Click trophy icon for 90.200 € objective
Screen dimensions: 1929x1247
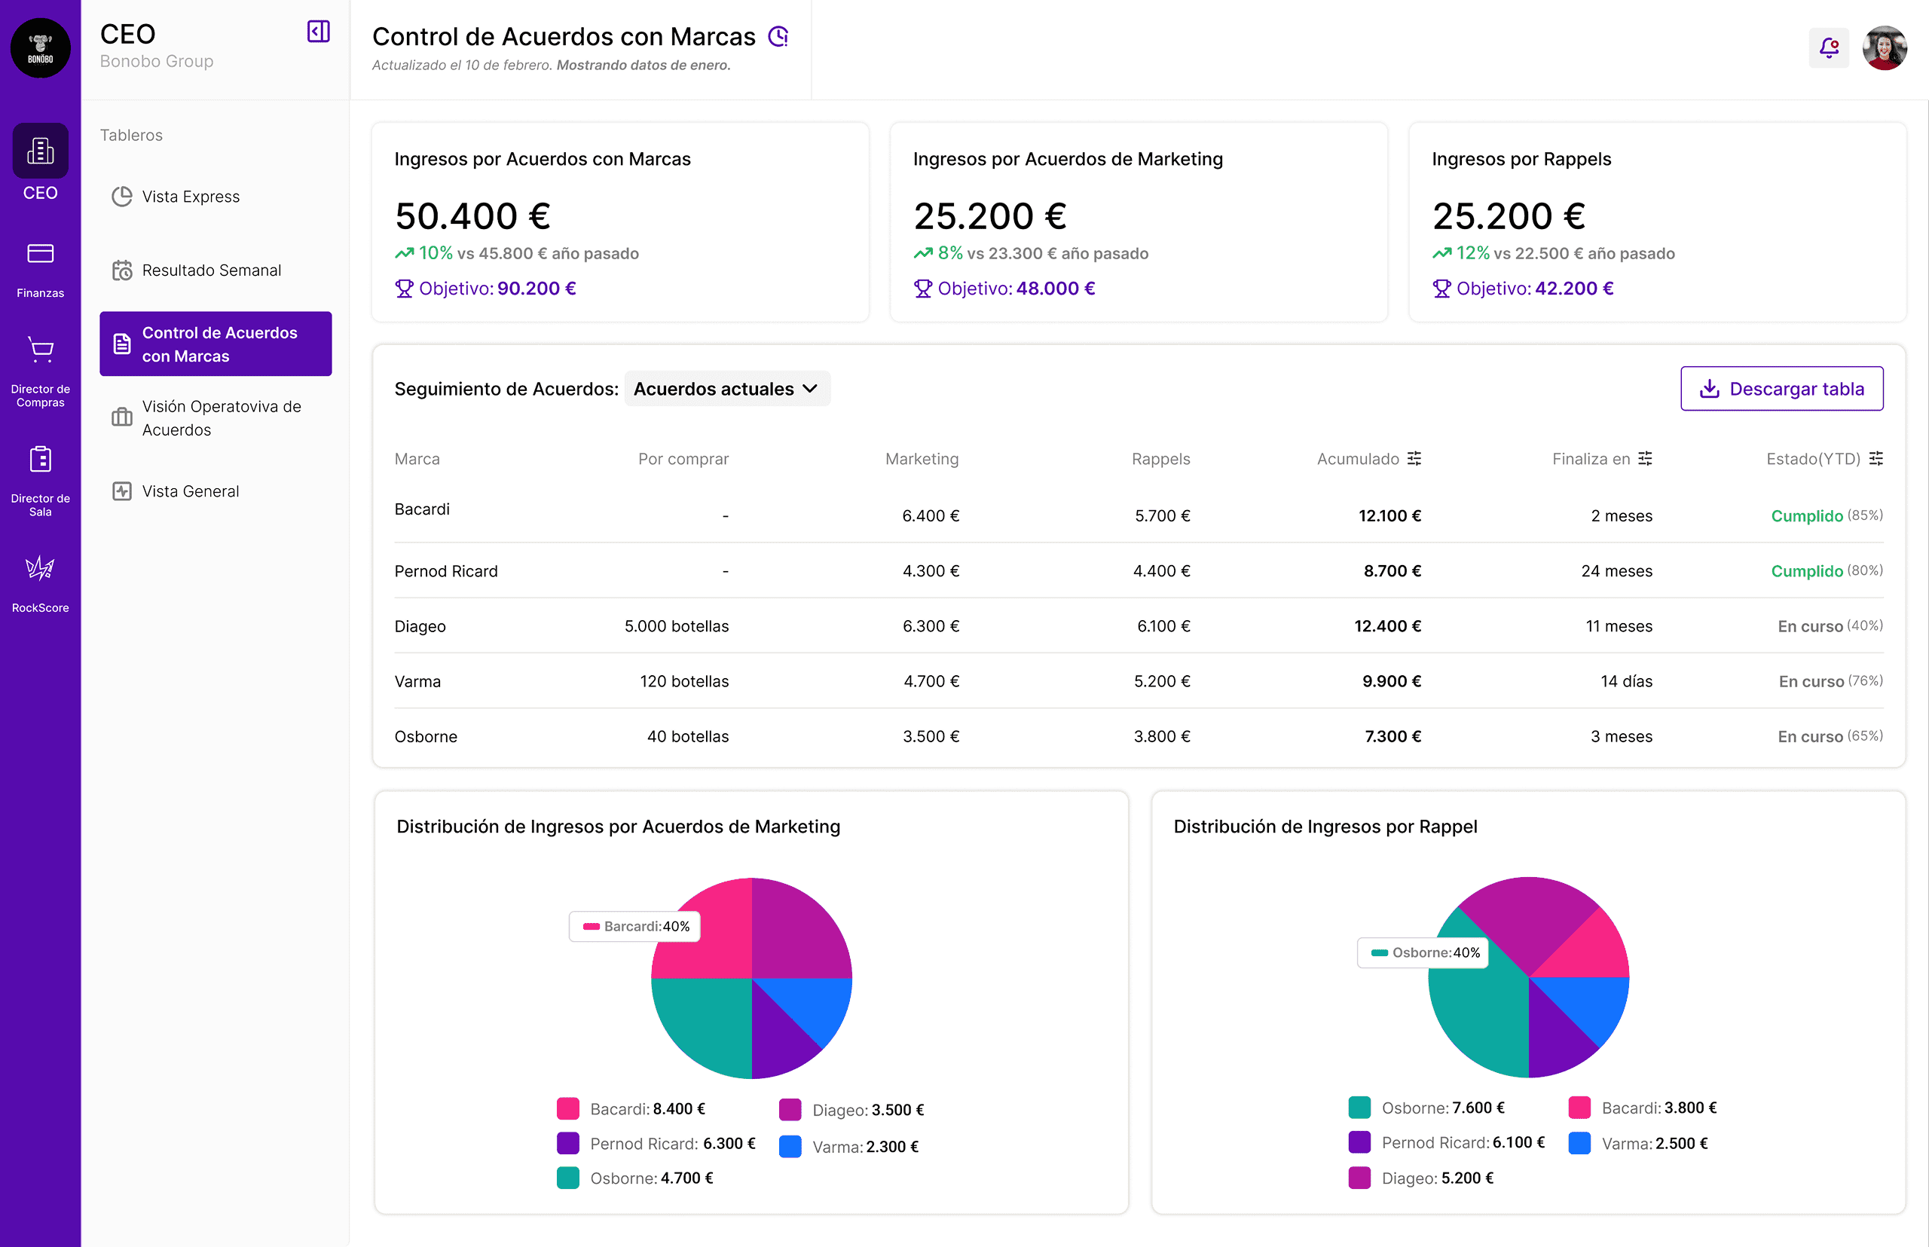tap(404, 289)
